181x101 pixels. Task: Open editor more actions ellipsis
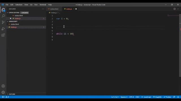178,9
